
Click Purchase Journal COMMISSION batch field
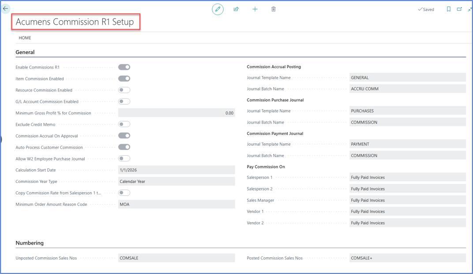pos(408,122)
